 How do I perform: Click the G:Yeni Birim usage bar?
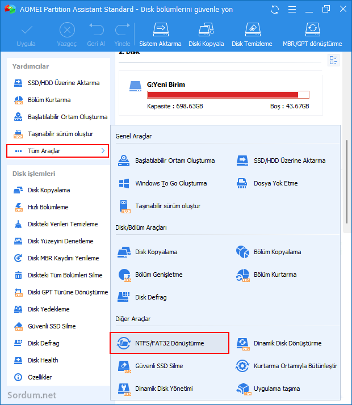click(228, 95)
